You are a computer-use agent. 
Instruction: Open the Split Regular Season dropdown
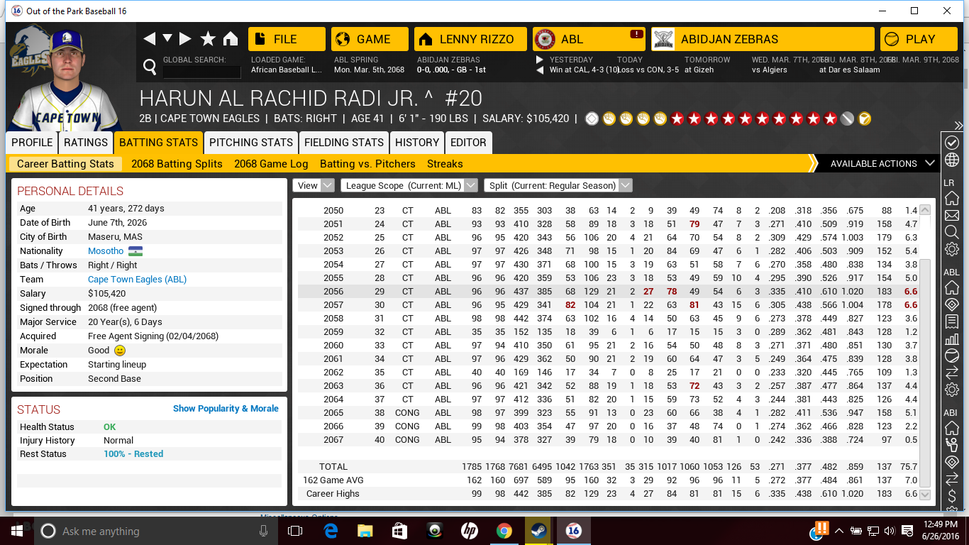(558, 185)
